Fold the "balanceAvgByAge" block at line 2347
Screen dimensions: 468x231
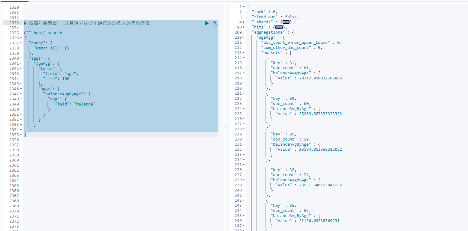click(x=21, y=94)
